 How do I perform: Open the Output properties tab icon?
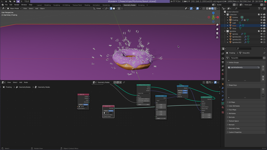click(223, 62)
